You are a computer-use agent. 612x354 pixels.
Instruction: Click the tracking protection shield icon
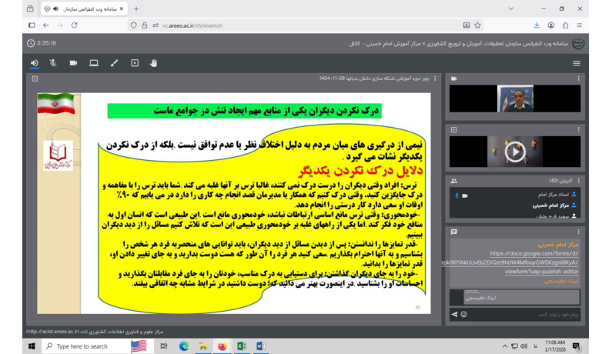[133, 25]
